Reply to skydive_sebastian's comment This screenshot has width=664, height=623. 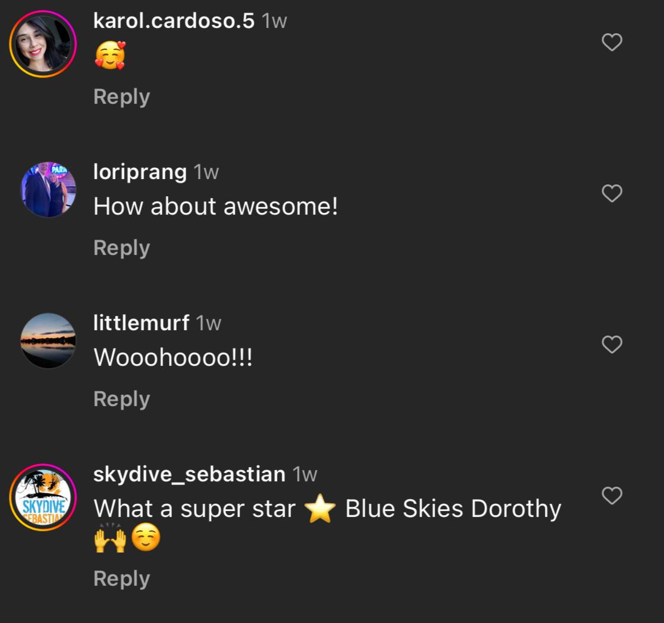pyautogui.click(x=122, y=579)
